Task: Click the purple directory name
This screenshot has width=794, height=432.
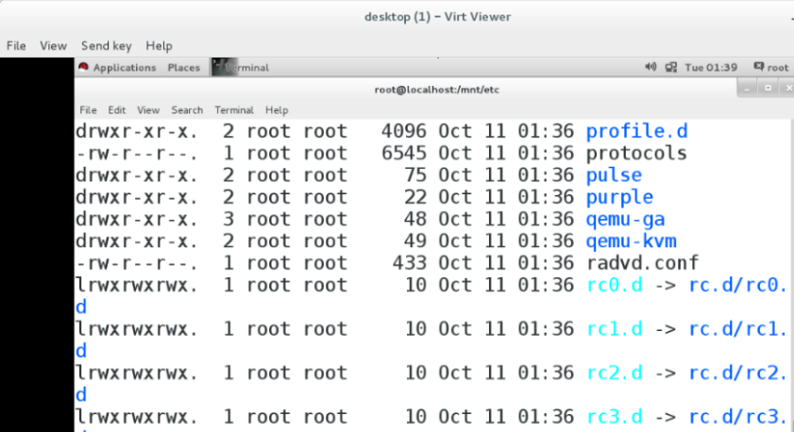Action: tap(619, 198)
